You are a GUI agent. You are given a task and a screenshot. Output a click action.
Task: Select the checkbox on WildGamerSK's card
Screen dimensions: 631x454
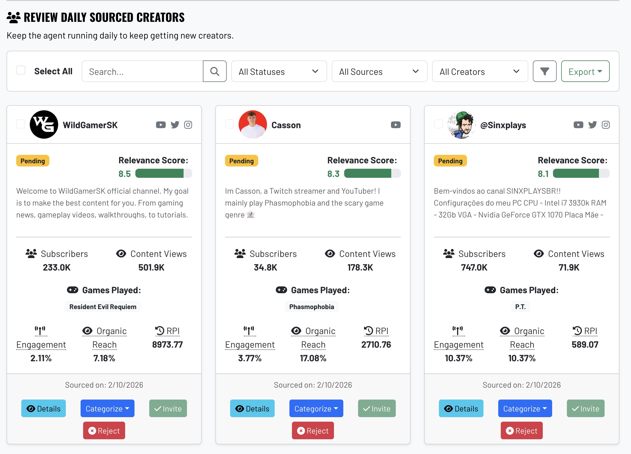pyautogui.click(x=20, y=124)
